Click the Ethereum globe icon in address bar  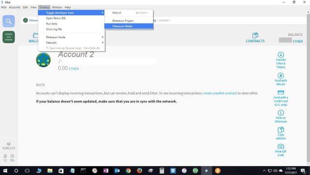[x=25, y=20]
